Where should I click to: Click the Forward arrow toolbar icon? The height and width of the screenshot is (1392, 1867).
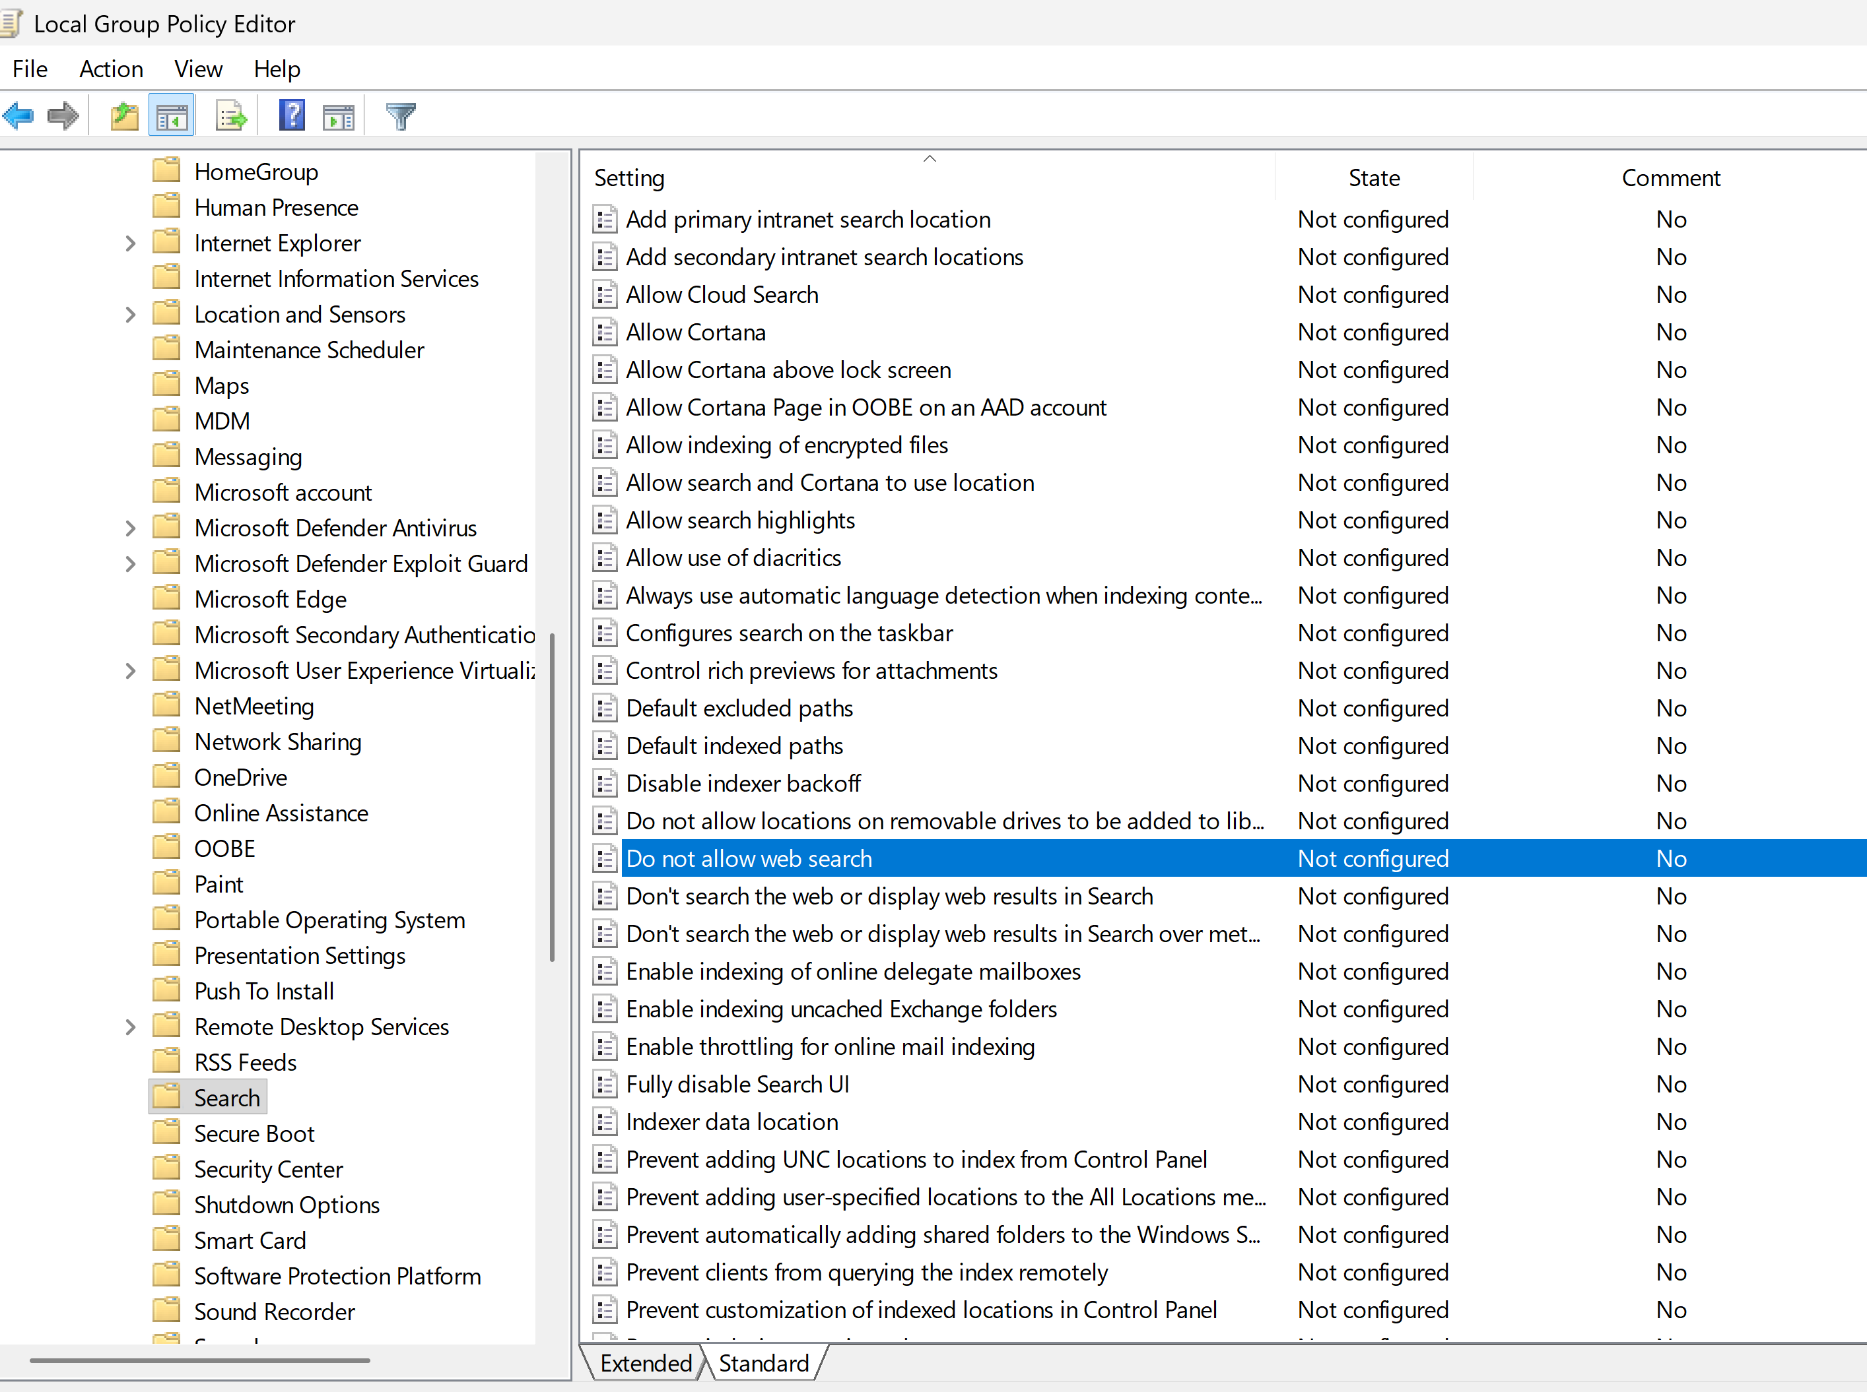pyautogui.click(x=63, y=115)
